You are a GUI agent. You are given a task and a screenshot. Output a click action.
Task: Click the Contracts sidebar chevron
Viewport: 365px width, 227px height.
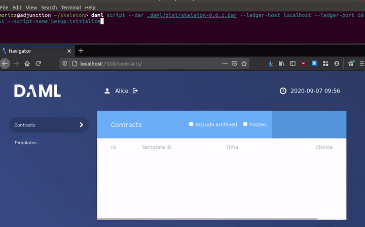(81, 125)
